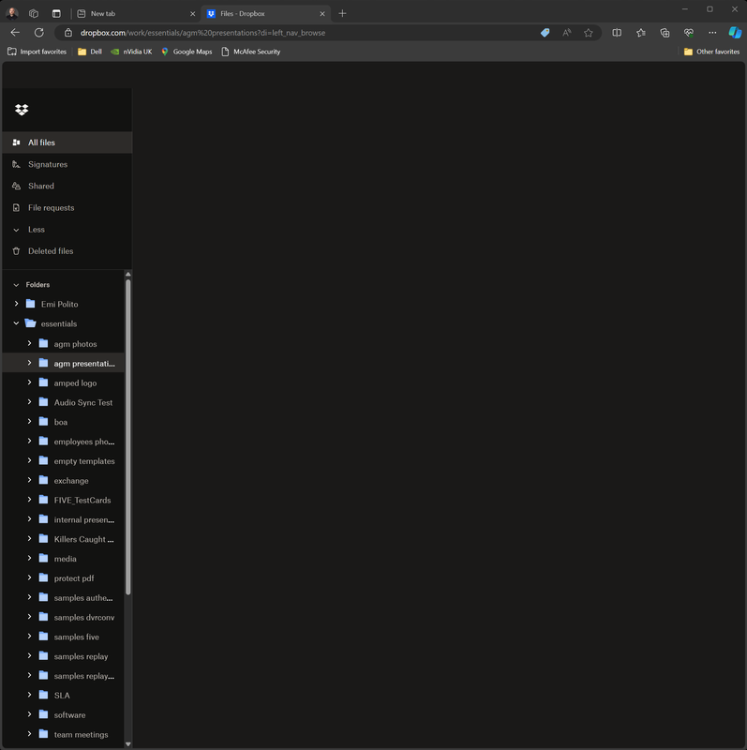Open All files in sidebar
Viewport: 747px width, 750px height.
tap(67, 142)
